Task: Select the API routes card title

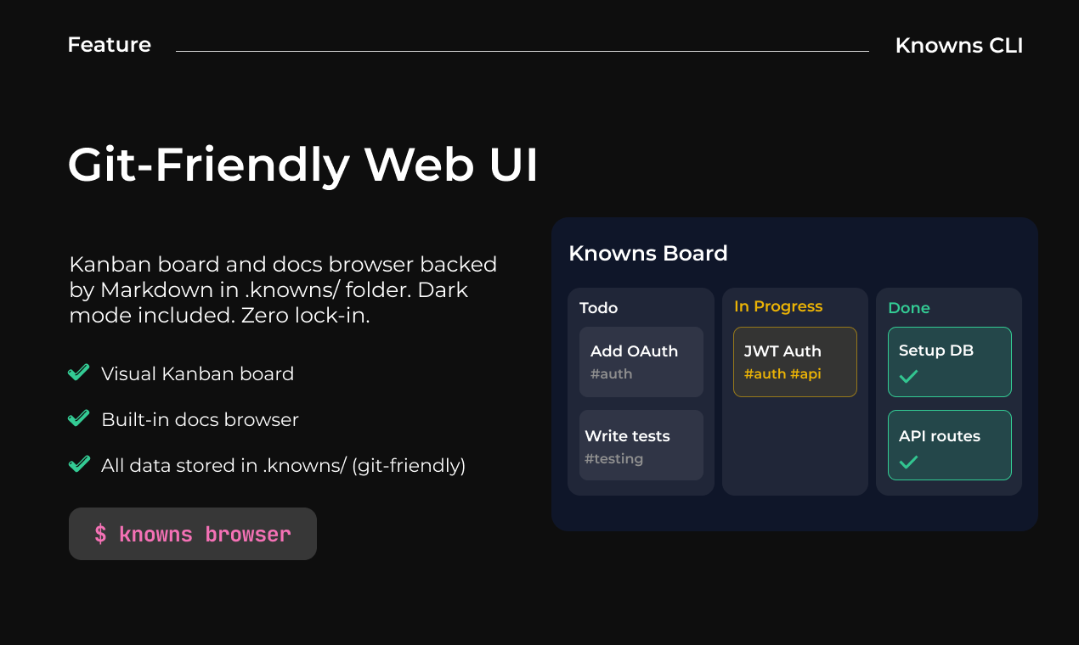Action: (x=939, y=436)
